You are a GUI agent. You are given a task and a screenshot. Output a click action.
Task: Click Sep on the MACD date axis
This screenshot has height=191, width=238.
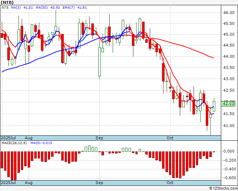pos(99,183)
